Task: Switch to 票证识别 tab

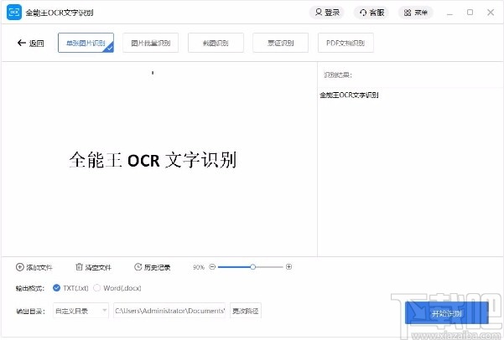Action: tap(281, 43)
